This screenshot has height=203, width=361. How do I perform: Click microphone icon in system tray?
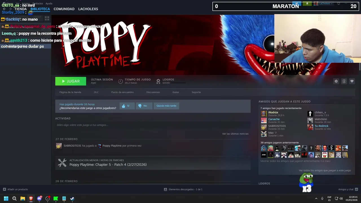[322, 198]
